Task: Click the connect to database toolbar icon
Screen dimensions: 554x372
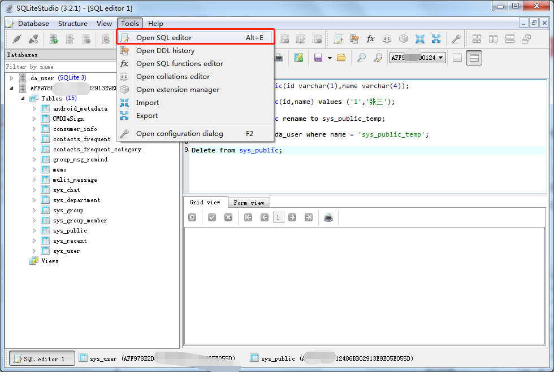Action: click(x=17, y=39)
